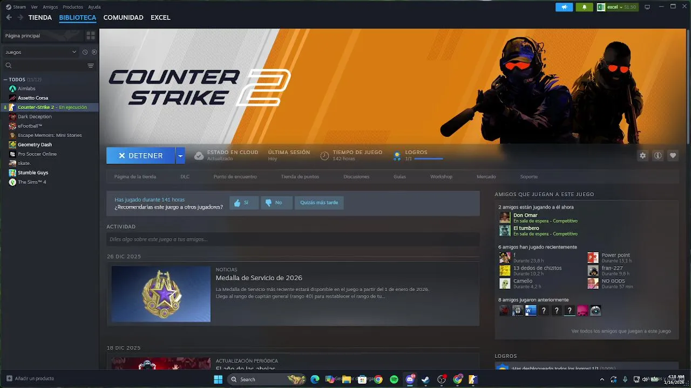Open the Ver menu
The image size is (691, 388).
(x=35, y=7)
